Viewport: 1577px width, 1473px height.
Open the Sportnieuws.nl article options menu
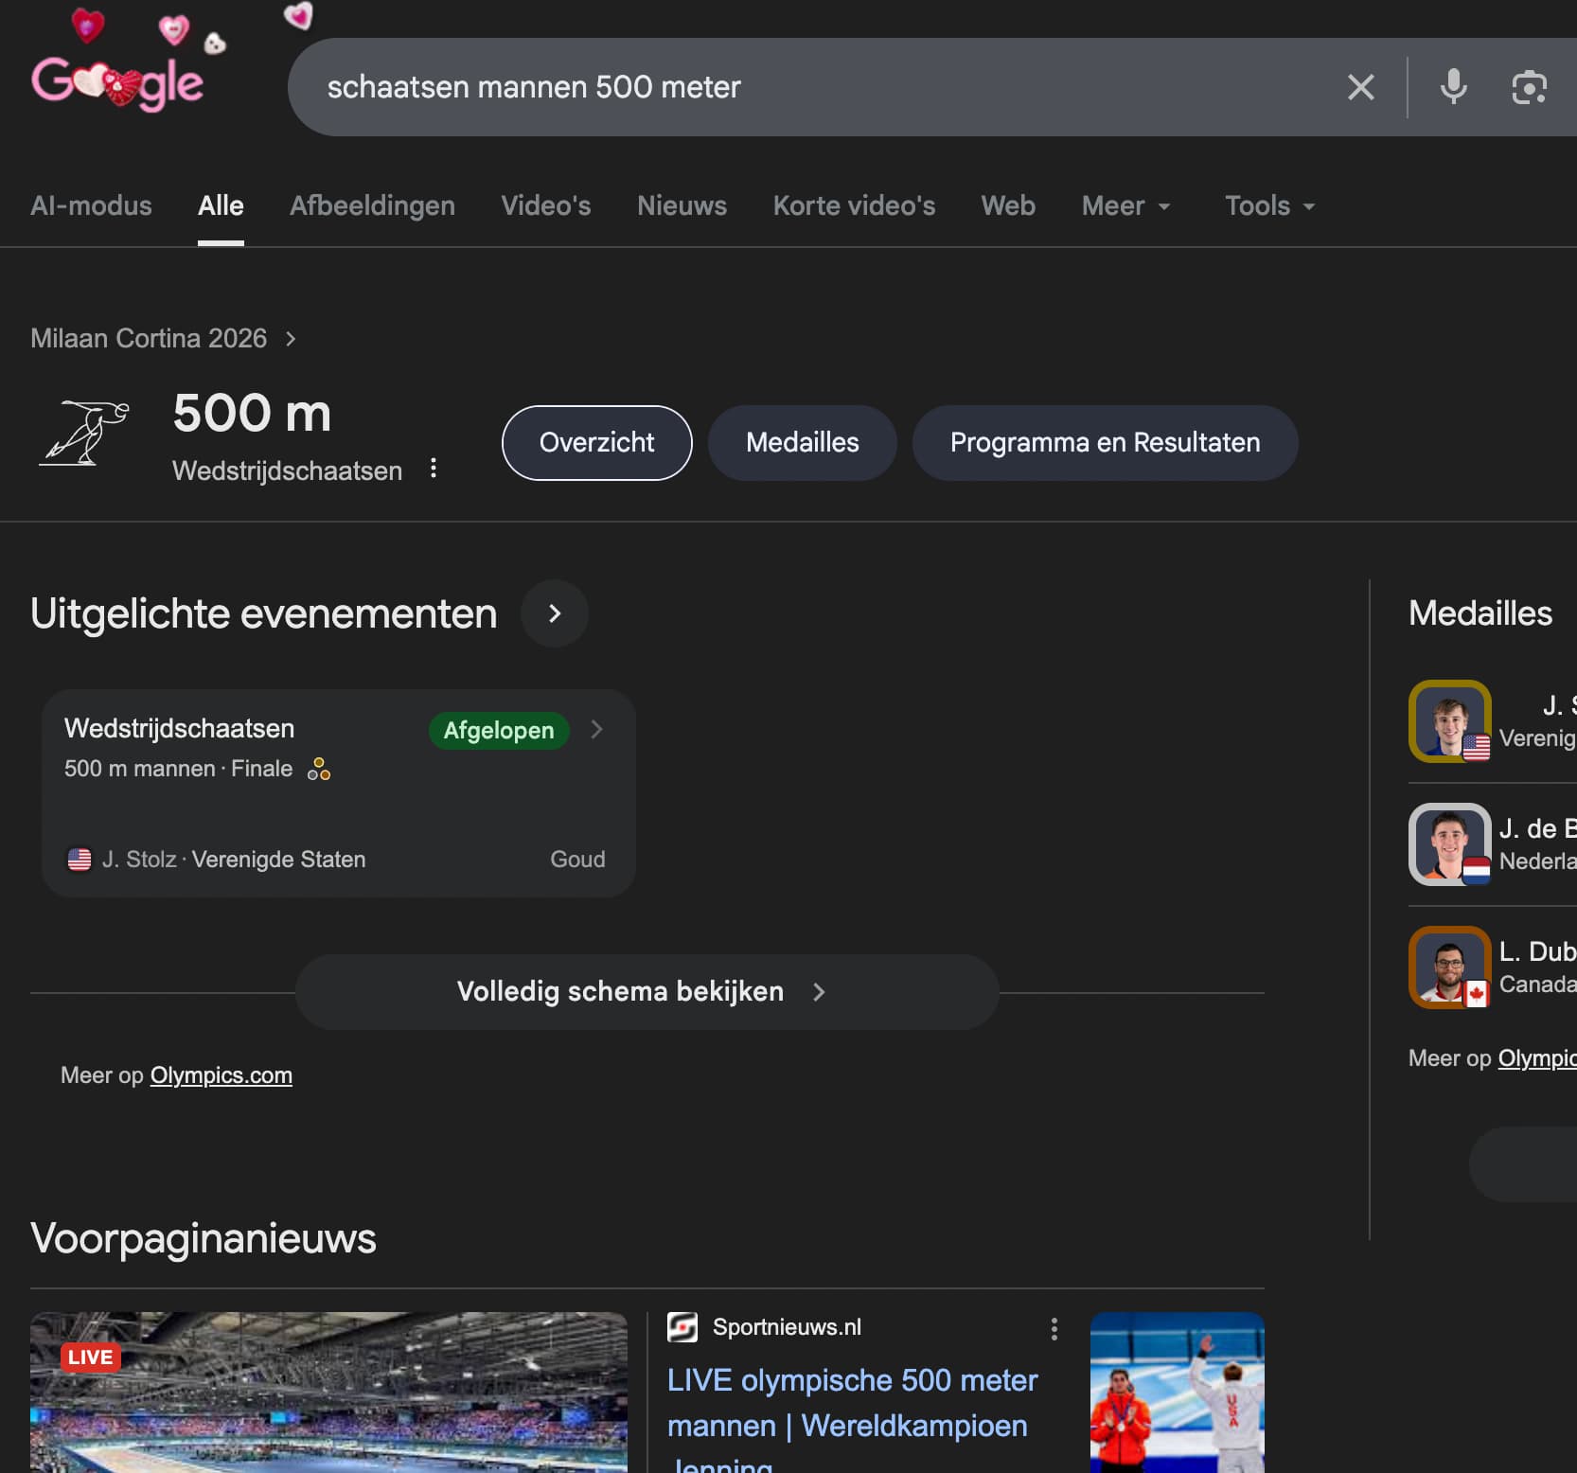(1054, 1329)
